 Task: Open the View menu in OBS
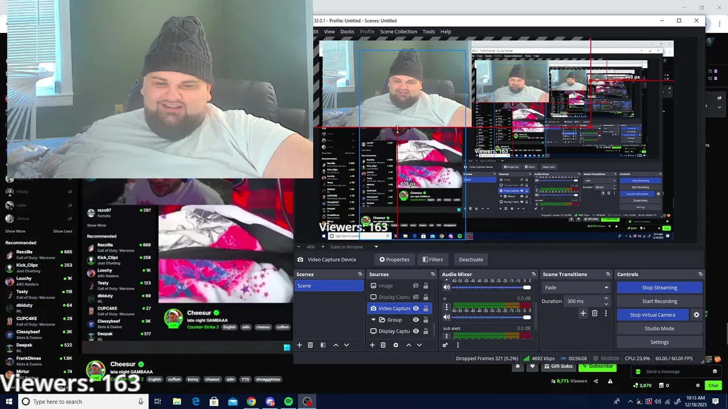tap(329, 32)
